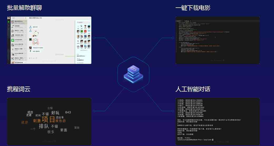This screenshot has width=274, height=146.
Task: Click the terminal line ending 0.7463261
Action: pyautogui.click(x=190, y=100)
